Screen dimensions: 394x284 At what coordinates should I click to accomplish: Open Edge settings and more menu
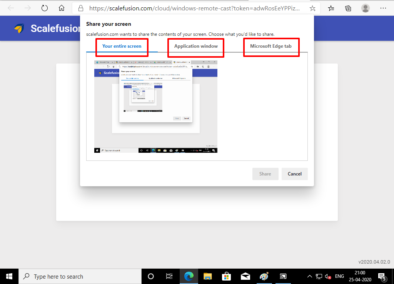click(x=383, y=8)
